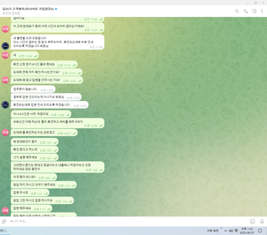Select the message '일부로 답변 안드리는게 아니구요 회원님'

point(46,97)
